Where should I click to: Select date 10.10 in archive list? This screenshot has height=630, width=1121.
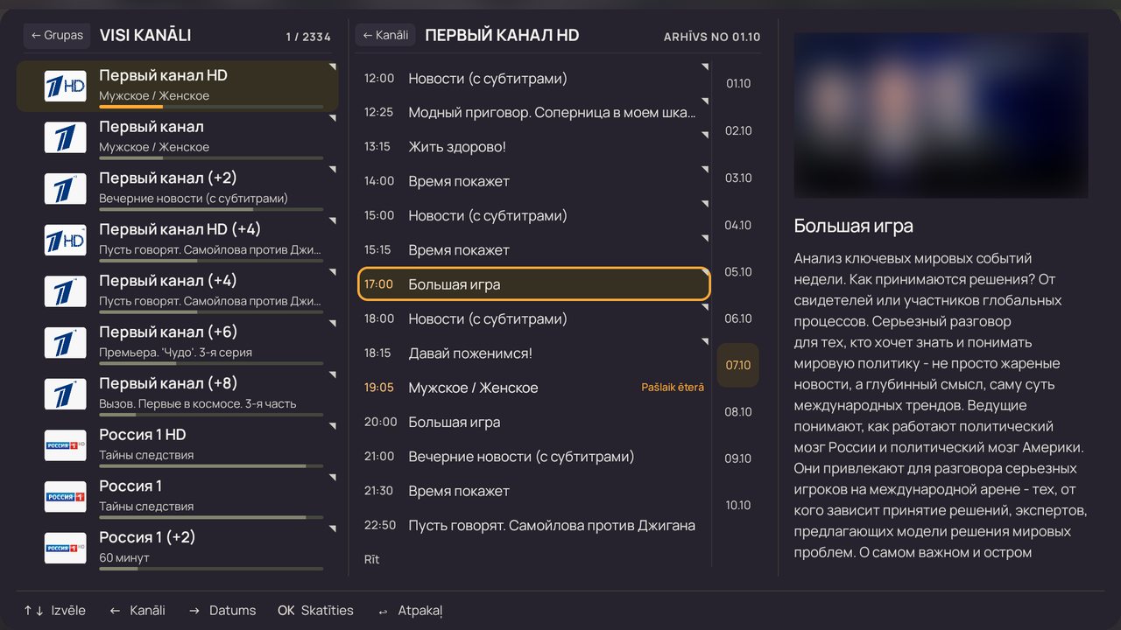coord(738,506)
